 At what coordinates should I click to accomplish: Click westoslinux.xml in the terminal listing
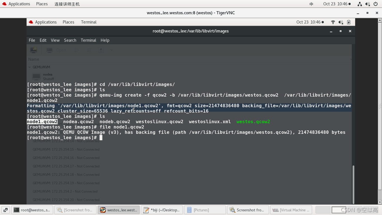210,122
